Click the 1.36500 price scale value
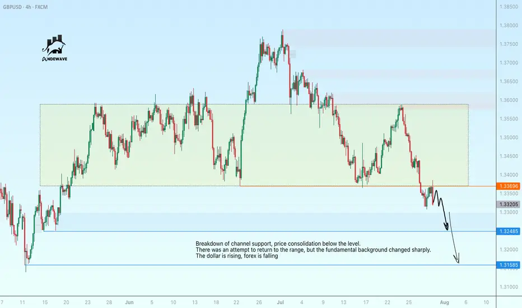Viewport: 522px width, 308px height. pos(509,81)
